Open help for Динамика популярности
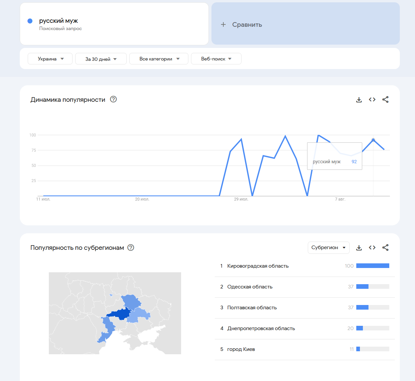Viewport: 415px width, 381px height. [113, 99]
